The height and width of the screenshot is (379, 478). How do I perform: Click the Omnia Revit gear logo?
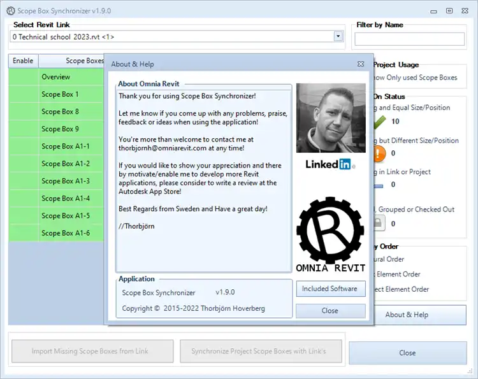[330, 231]
